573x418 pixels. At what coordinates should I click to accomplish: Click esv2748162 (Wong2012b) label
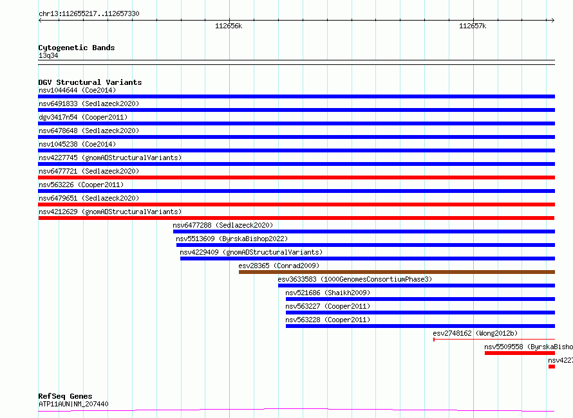475,333
